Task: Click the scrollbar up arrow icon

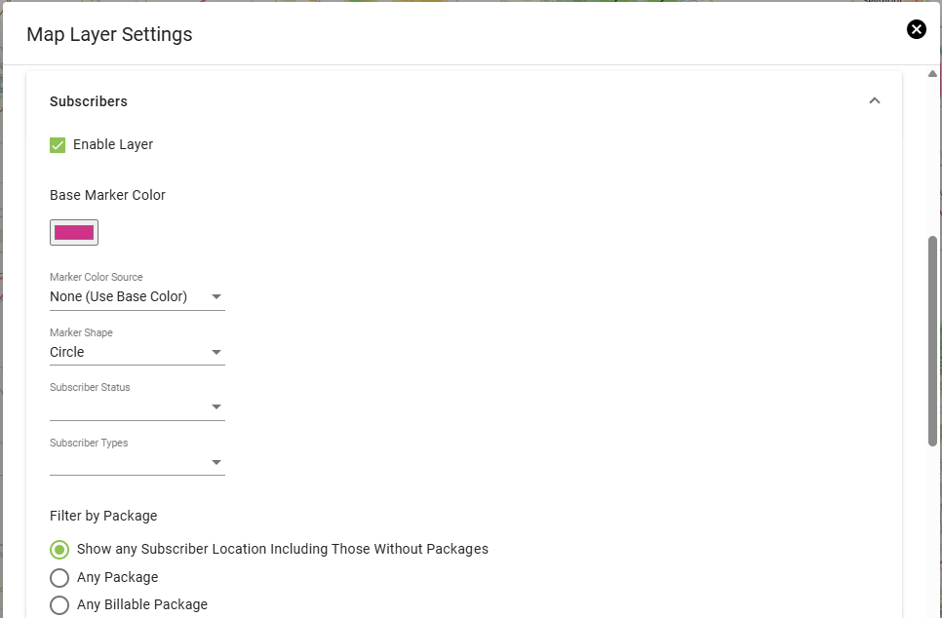Action: click(x=932, y=74)
